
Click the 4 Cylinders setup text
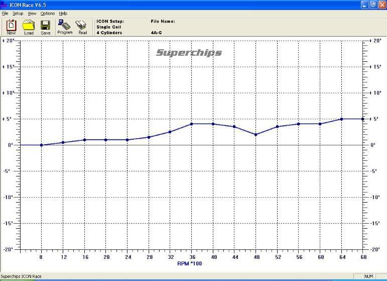109,33
